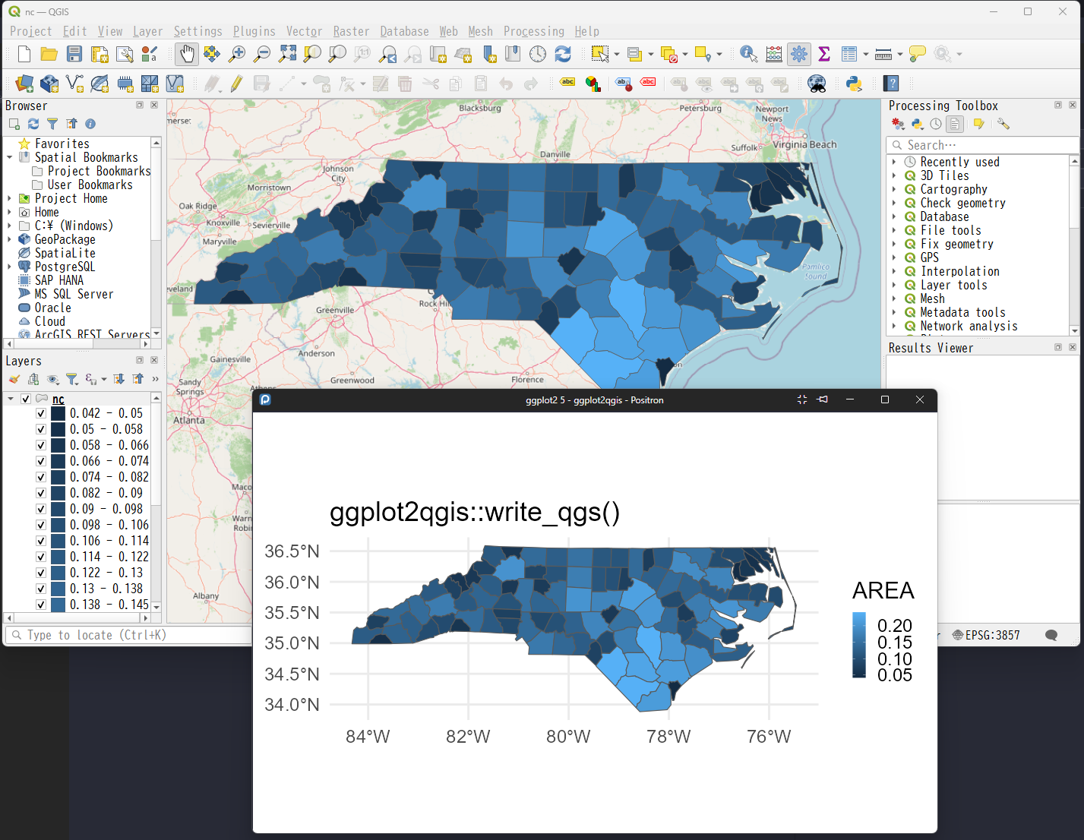1084x840 pixels.
Task: Open the attribute table icon
Action: 849,54
